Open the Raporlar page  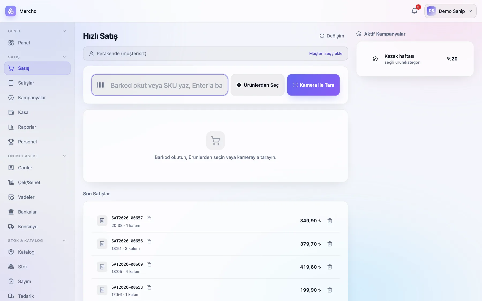click(37, 127)
